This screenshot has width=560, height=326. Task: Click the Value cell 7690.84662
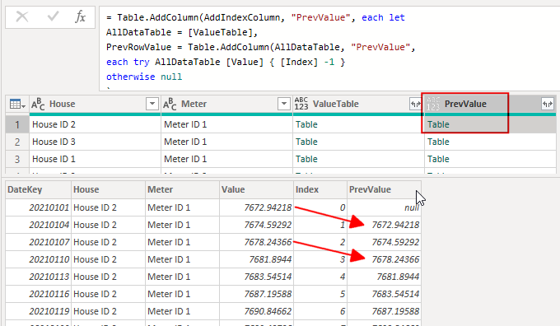point(256,311)
